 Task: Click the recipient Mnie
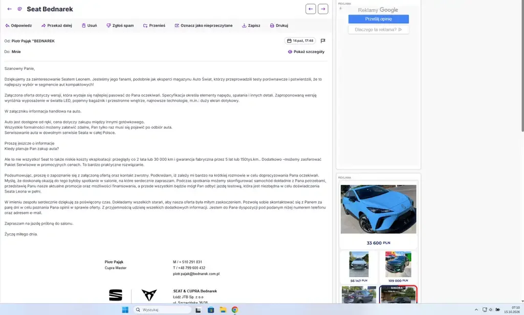[16, 52]
